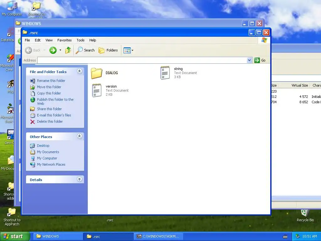This screenshot has height=241, width=321.
Task: Click the system tray icon beside the clock
Action: (298, 237)
